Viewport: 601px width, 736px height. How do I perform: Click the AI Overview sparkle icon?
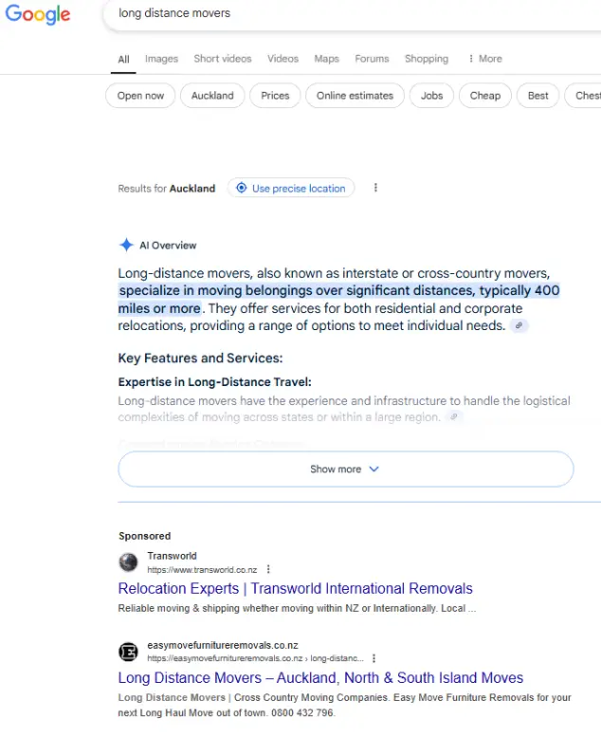[x=126, y=245]
